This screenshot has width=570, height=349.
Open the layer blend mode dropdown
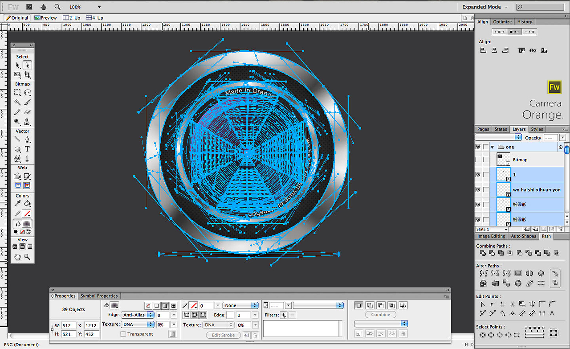pos(497,137)
